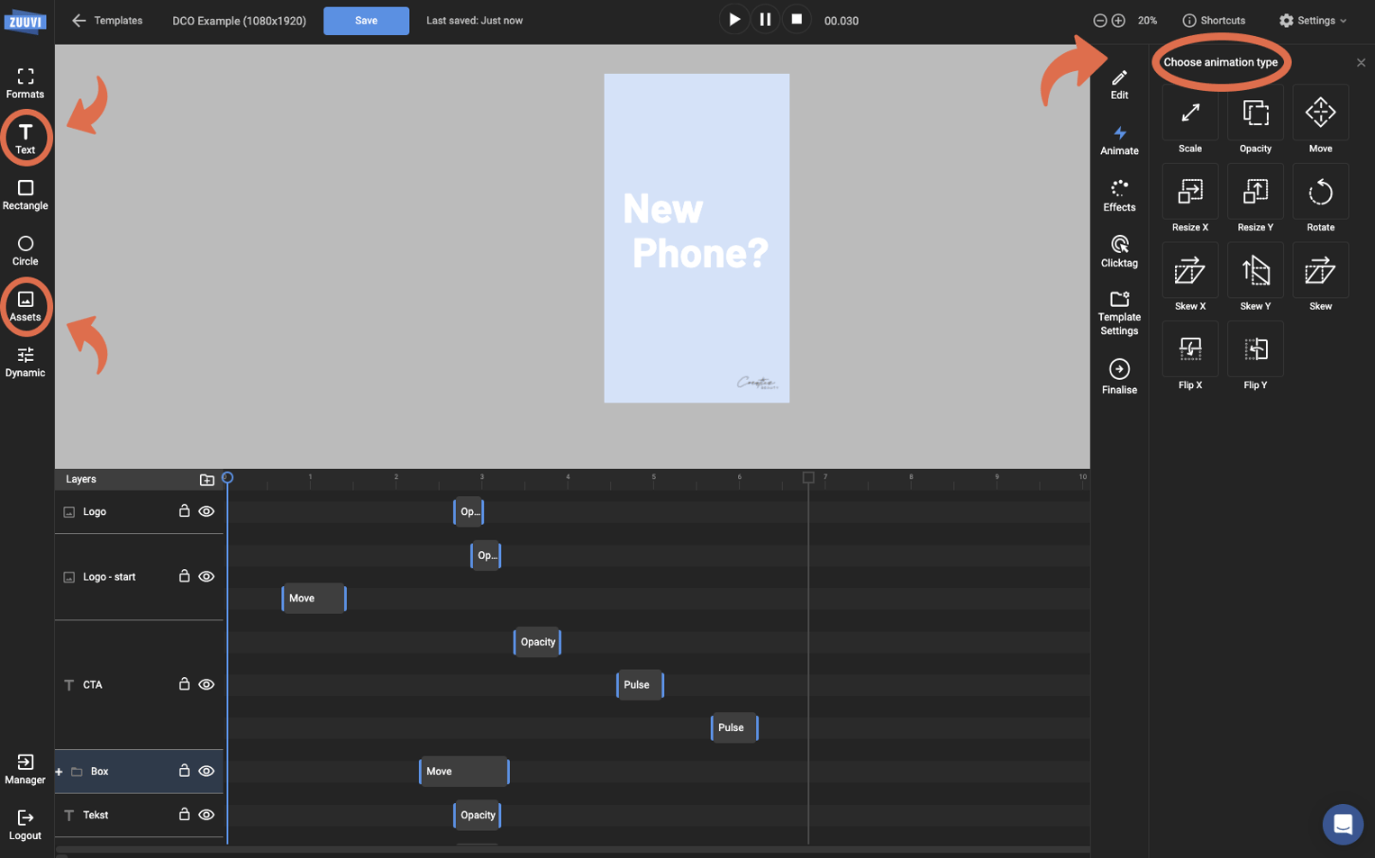Select the Text tool
The width and height of the screenshot is (1375, 858).
(24, 137)
